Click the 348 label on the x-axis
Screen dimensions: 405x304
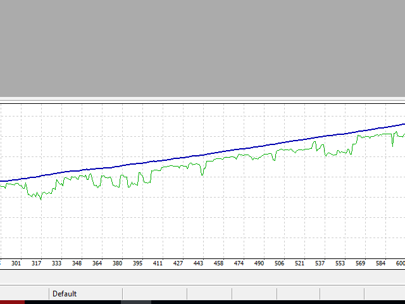tap(77, 263)
